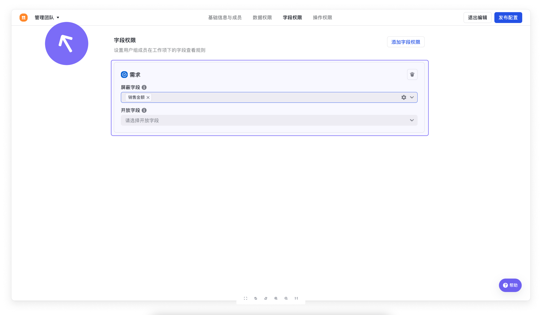
Task: Zoom out with the magnifier minus icon
Action: (286, 298)
